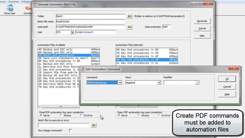Browse for the Folder location
The width and height of the screenshot is (245, 138).
(129, 16)
